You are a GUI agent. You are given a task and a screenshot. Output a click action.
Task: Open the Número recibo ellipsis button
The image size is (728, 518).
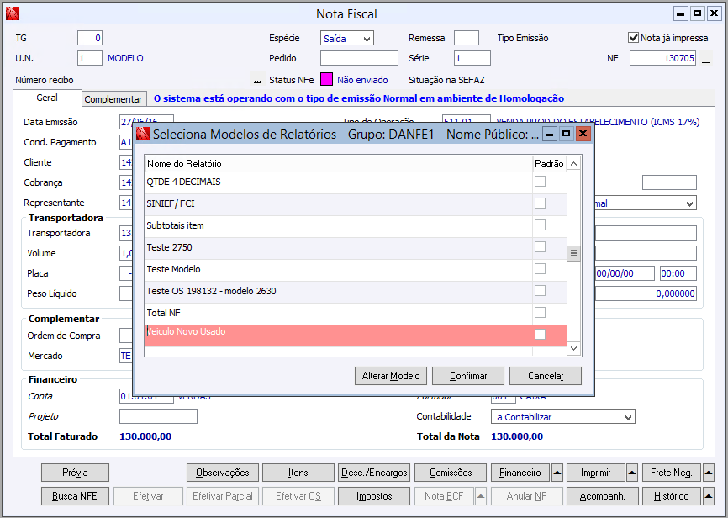click(x=257, y=80)
